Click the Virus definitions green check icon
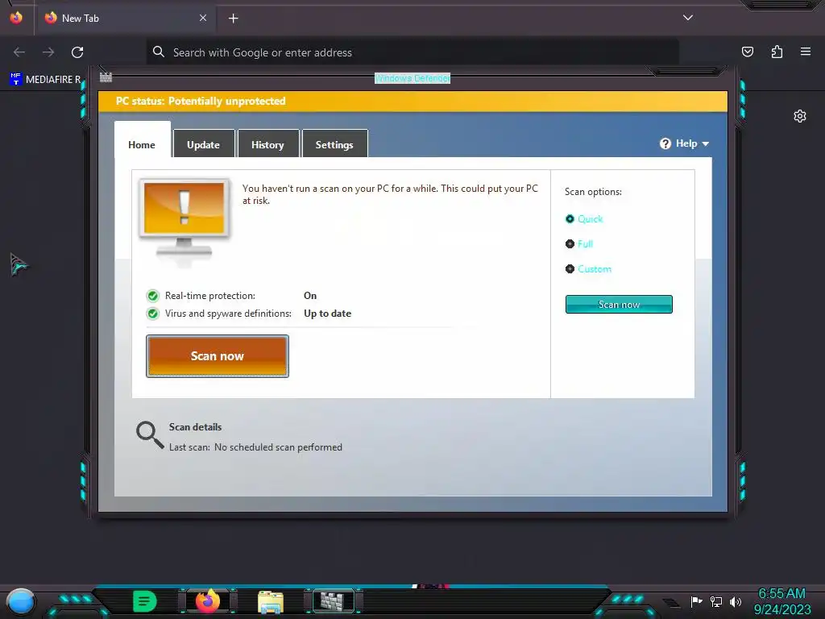The image size is (825, 619). pos(152,314)
